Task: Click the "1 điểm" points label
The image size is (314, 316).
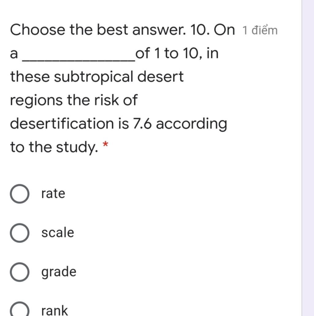Action: (x=260, y=30)
